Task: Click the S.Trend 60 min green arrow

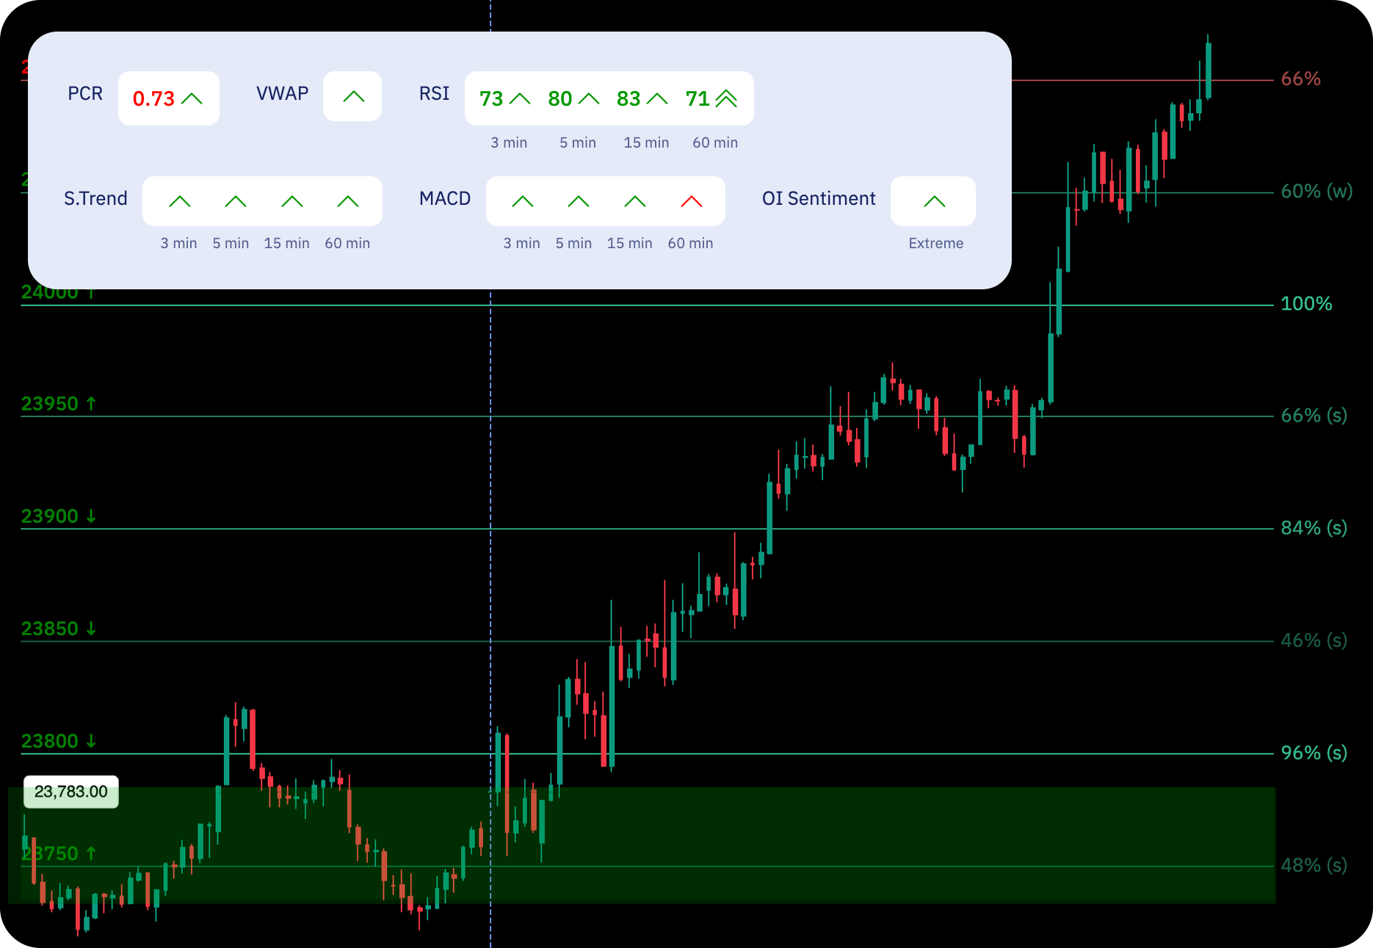Action: pos(348,201)
